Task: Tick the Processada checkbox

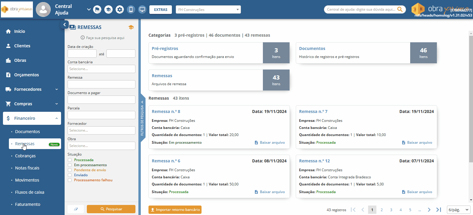Action: click(x=70, y=160)
